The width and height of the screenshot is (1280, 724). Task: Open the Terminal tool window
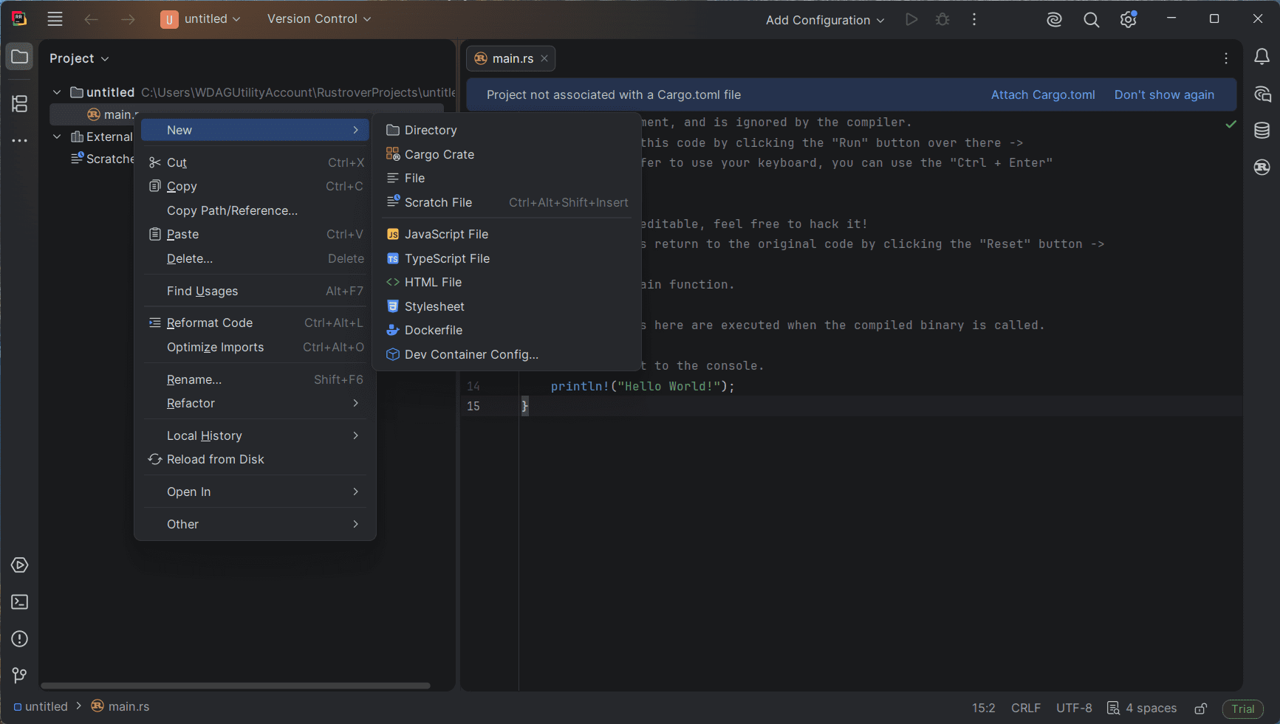pyautogui.click(x=20, y=602)
